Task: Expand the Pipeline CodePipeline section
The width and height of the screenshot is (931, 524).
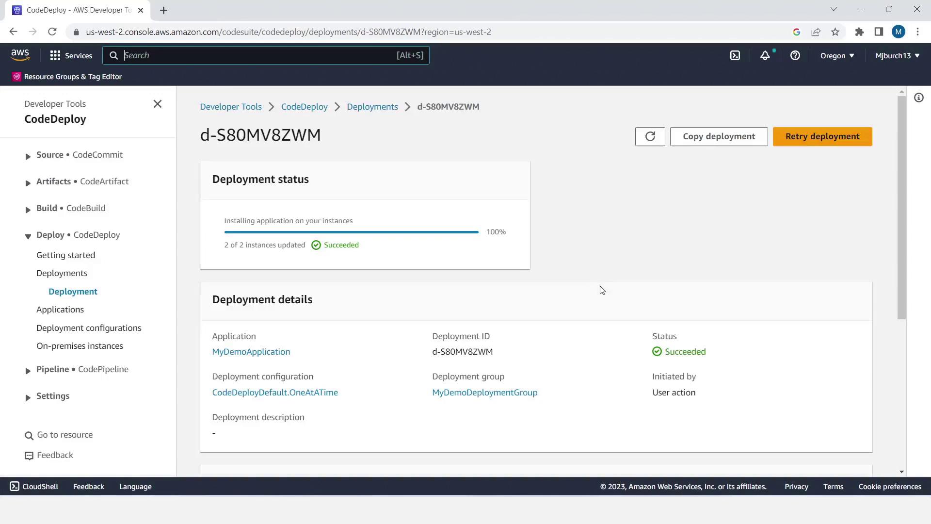Action: 28,370
